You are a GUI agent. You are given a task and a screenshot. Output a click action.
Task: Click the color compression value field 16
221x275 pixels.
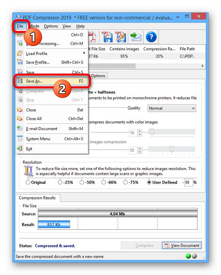pos(133,133)
